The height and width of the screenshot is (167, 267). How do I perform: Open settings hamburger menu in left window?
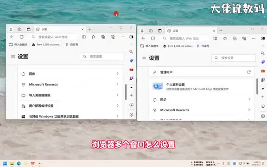[x=13, y=57]
